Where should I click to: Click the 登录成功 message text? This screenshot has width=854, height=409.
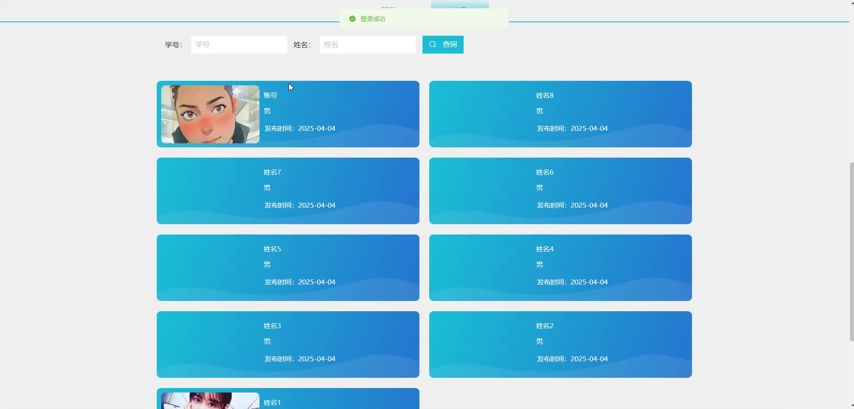point(373,19)
